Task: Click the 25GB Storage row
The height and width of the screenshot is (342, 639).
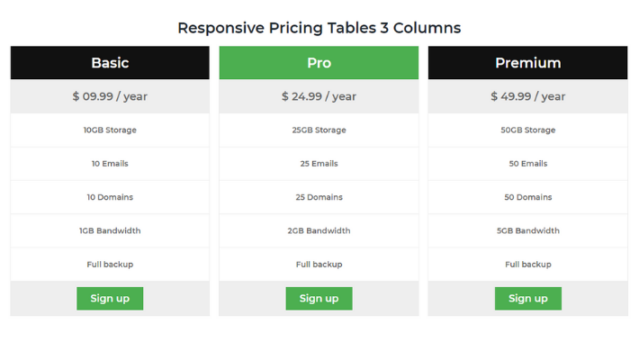Action: coord(319,130)
